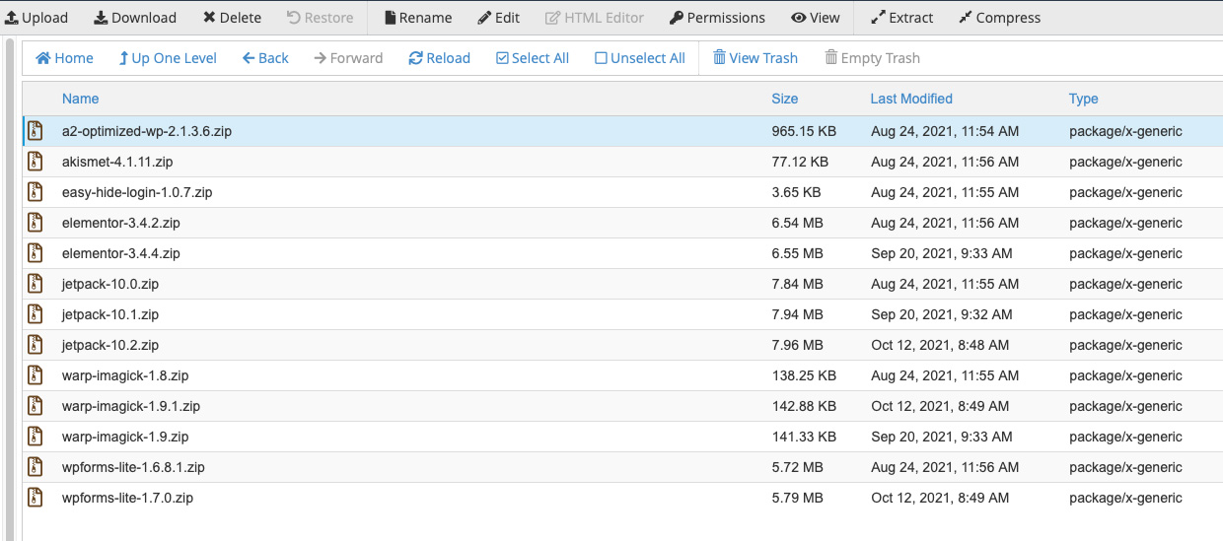Click the Download file icon
The height and width of the screenshot is (541, 1223).
click(x=101, y=18)
